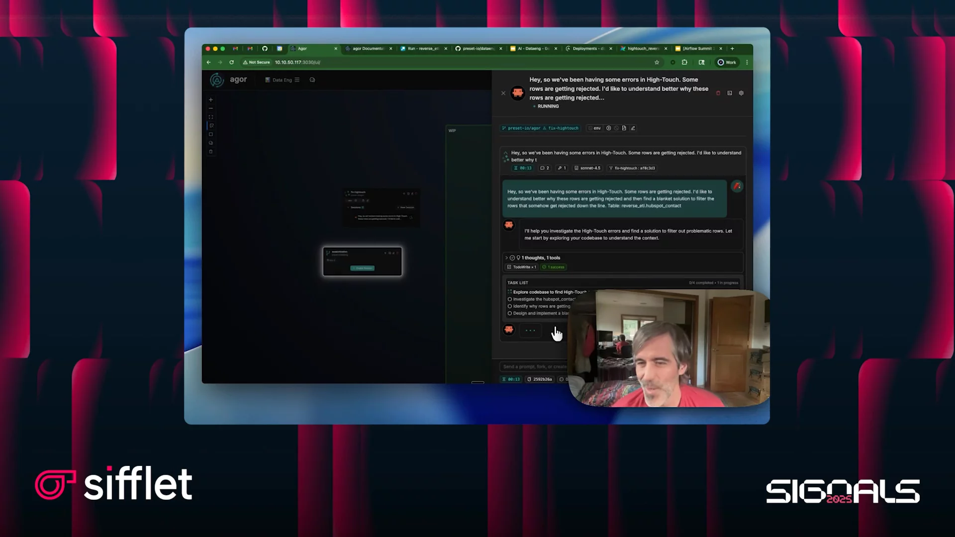Open session settings gear icon
The width and height of the screenshot is (955, 537).
pos(741,93)
